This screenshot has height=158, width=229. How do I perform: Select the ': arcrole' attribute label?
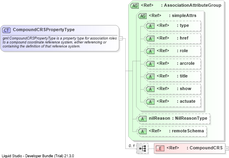[x=186, y=63]
